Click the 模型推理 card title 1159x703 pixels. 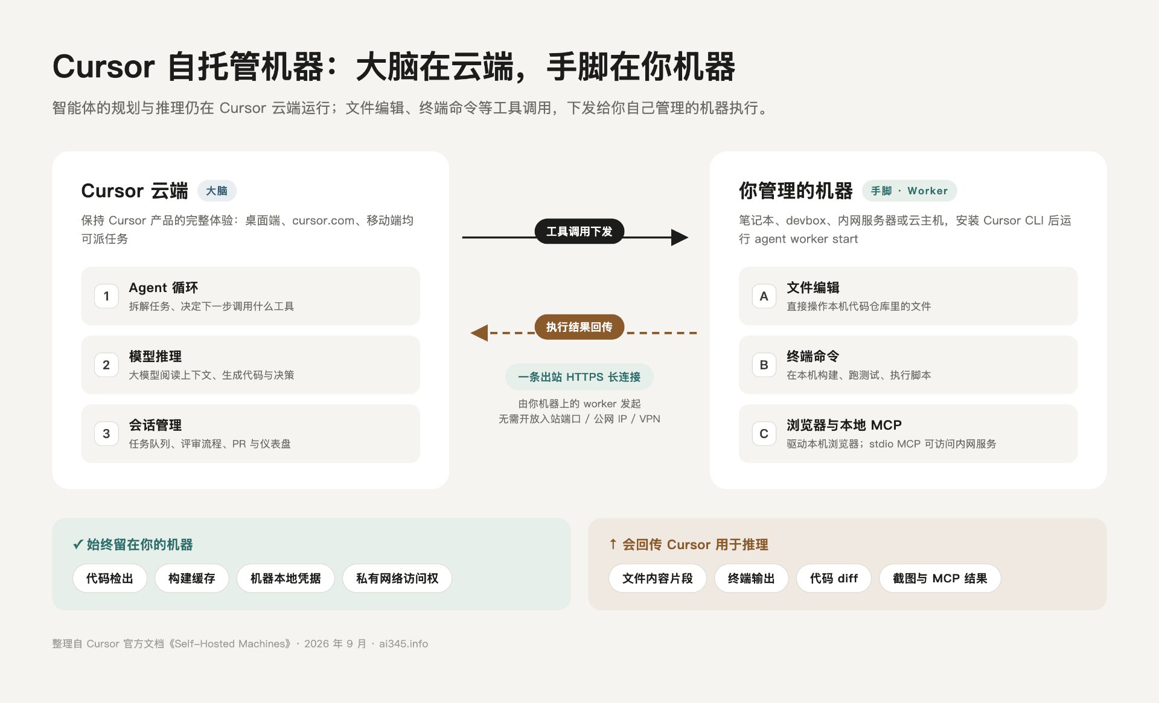point(155,357)
